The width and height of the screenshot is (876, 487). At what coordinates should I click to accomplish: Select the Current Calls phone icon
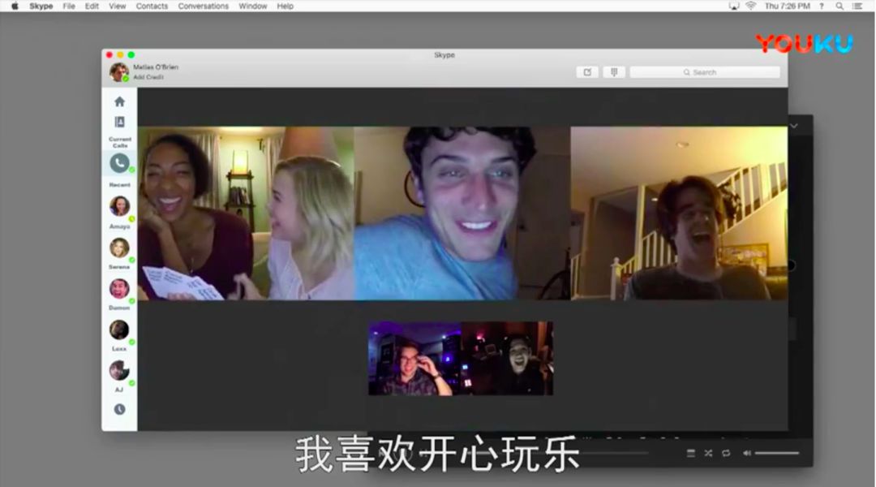[x=119, y=163]
